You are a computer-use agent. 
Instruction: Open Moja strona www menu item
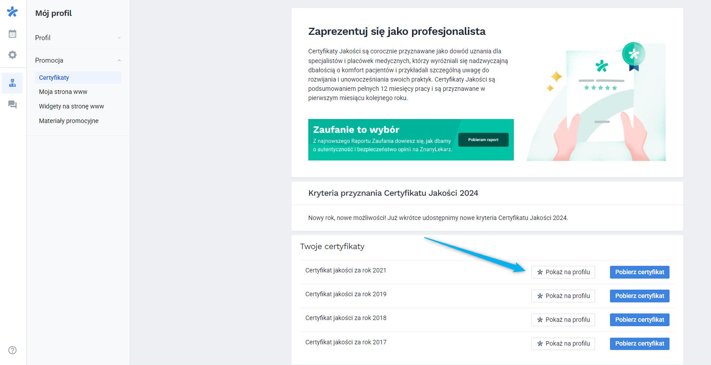click(63, 92)
